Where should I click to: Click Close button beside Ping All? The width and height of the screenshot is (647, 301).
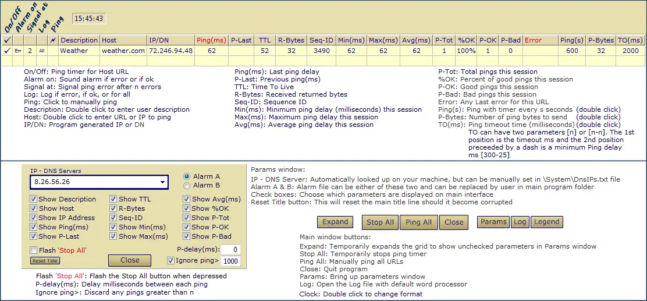[454, 222]
